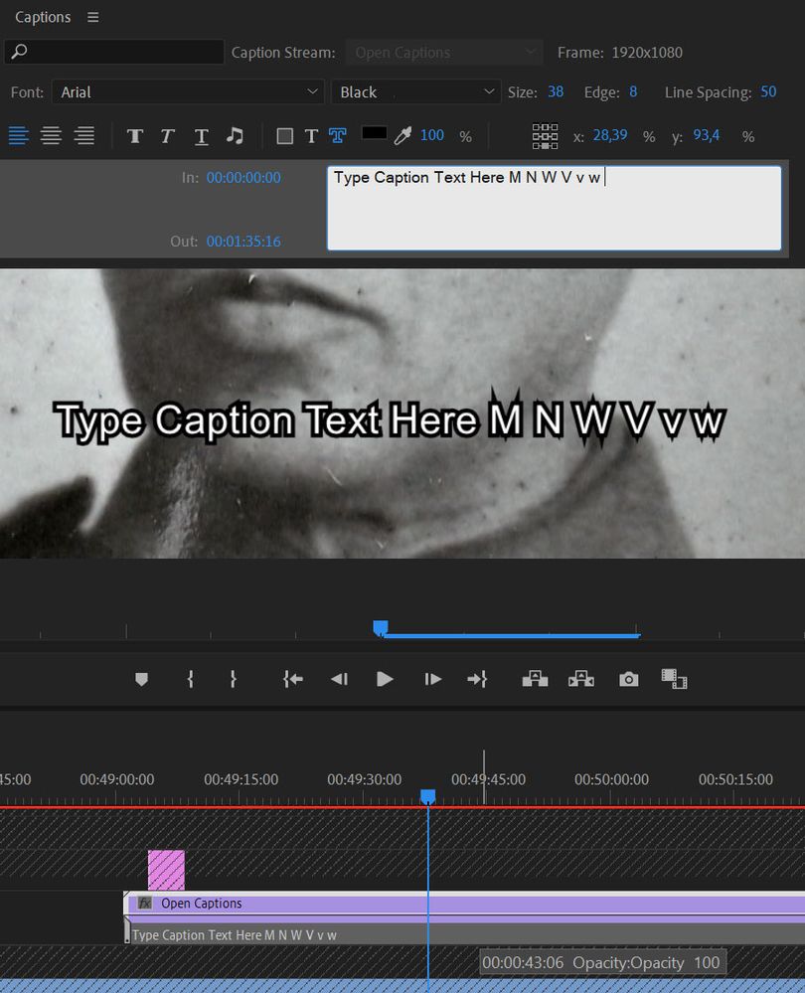
Task: Click the Add Marker icon
Action: point(141,679)
